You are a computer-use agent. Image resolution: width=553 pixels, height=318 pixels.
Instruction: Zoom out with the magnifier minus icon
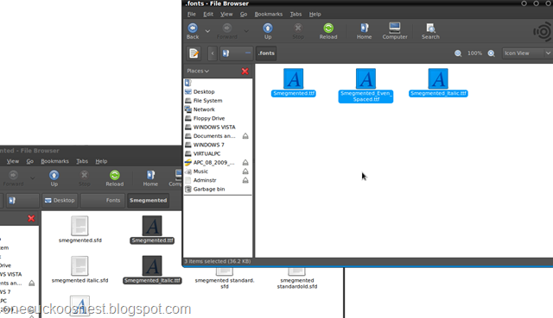click(458, 53)
